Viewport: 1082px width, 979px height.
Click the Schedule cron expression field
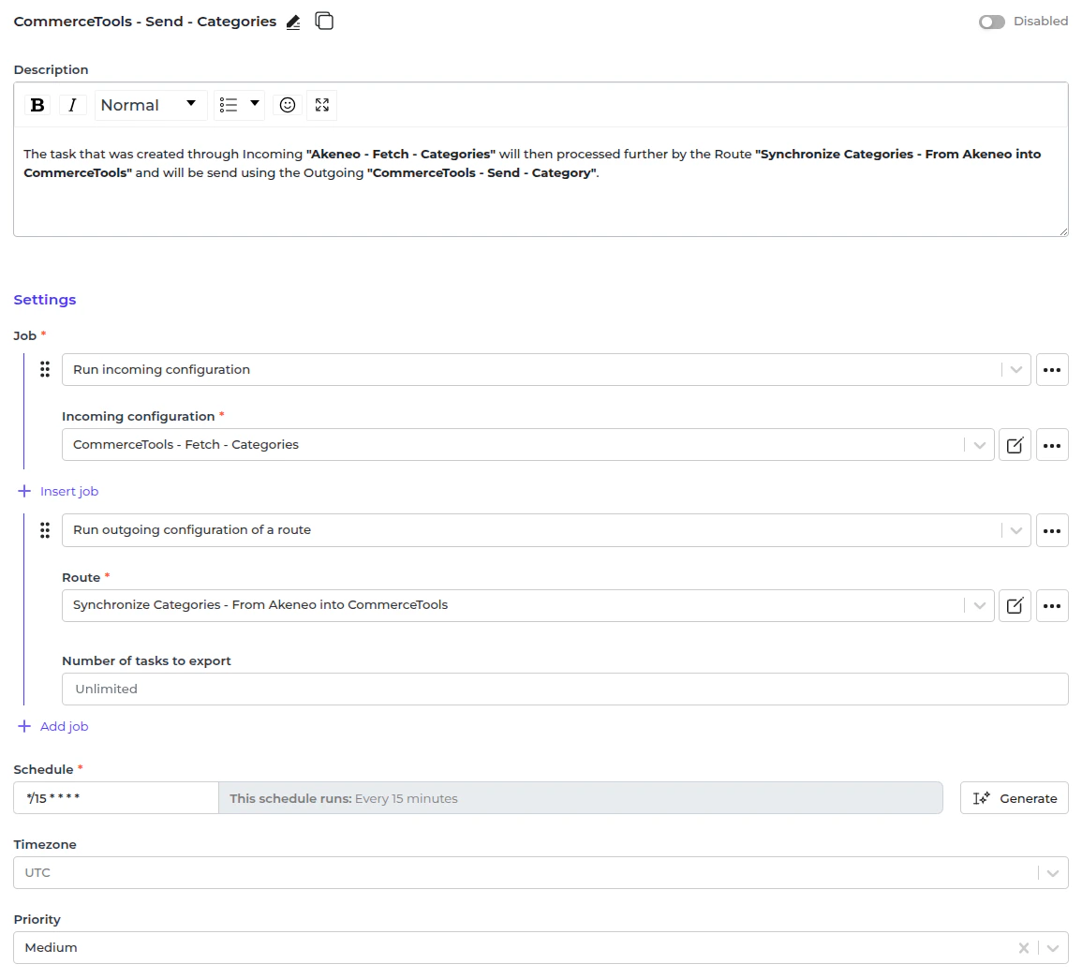tap(116, 798)
